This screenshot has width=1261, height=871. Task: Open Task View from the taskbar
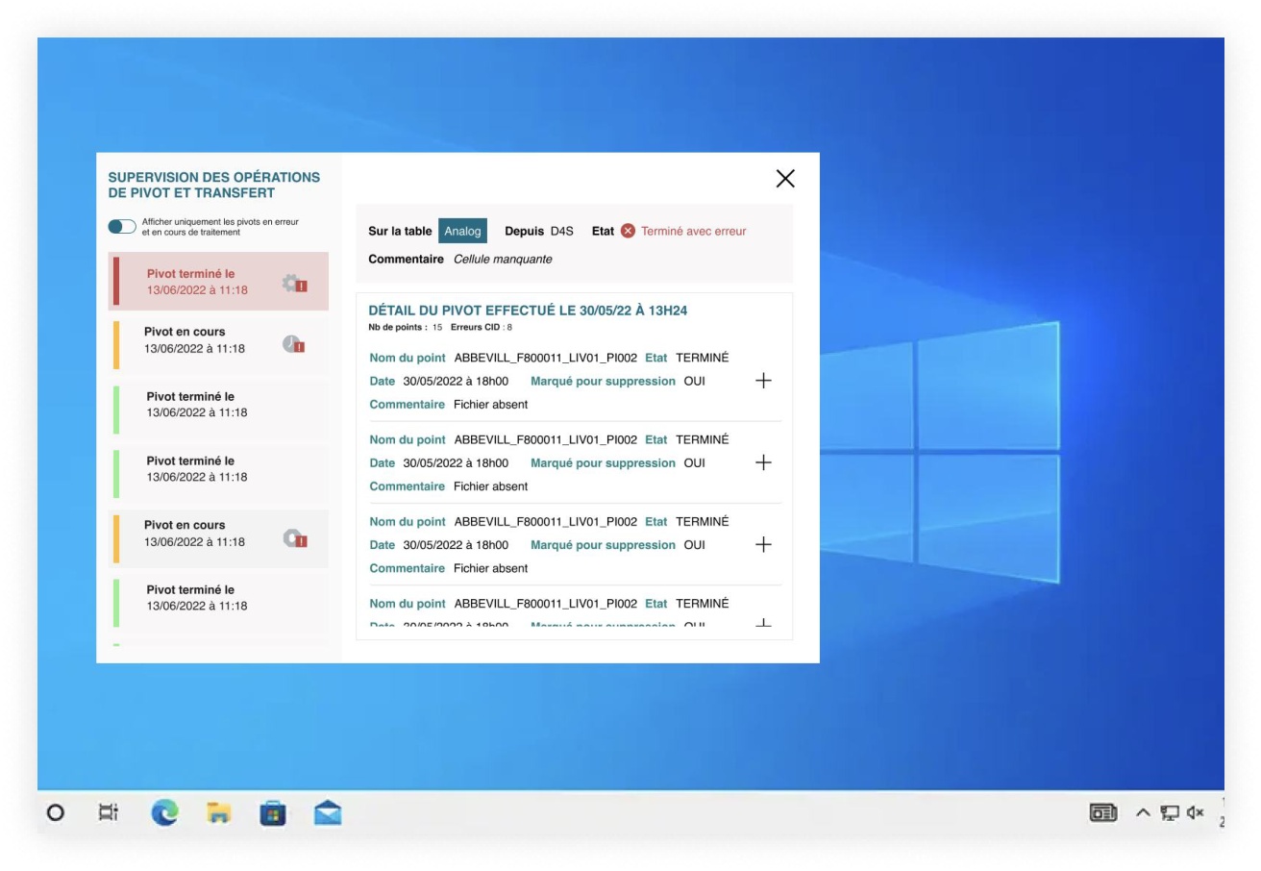pos(109,812)
